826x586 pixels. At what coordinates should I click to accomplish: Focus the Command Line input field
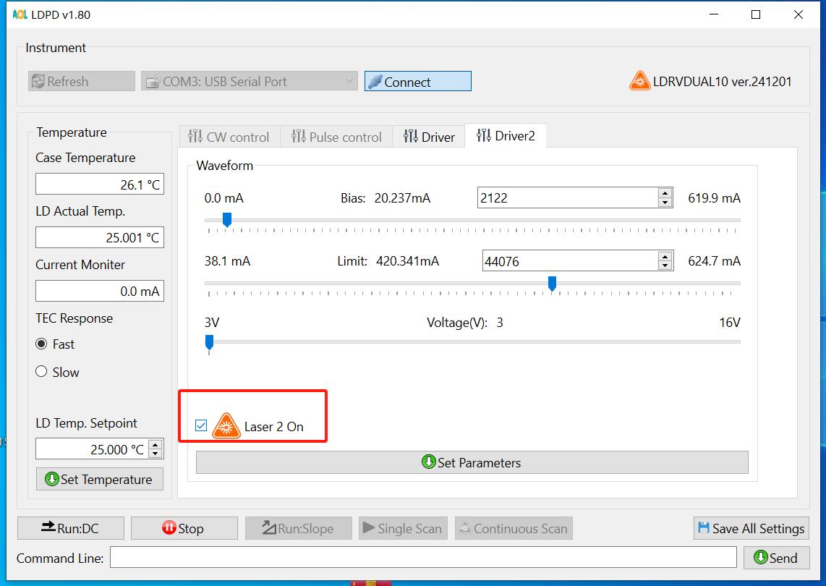[423, 557]
